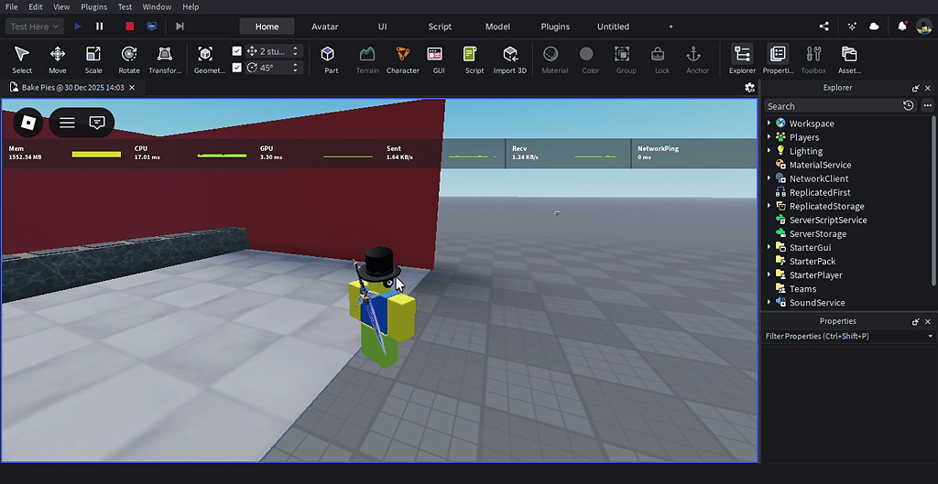Screen dimensions: 938x484
Task: Click the step forward button
Action: 180,27
